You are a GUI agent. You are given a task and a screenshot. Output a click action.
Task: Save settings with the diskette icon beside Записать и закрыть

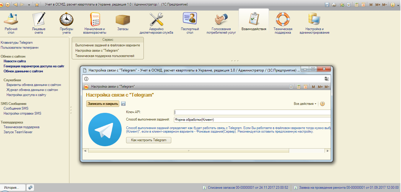pos(123,104)
